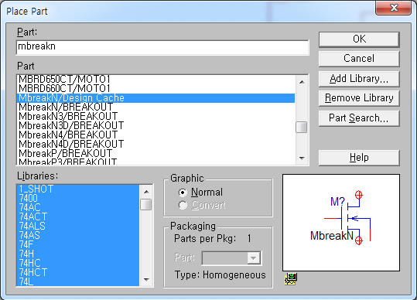Select 74AS library
This screenshot has width=417, height=300.
coord(78,235)
